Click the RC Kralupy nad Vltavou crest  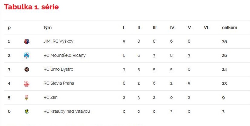click(27, 111)
